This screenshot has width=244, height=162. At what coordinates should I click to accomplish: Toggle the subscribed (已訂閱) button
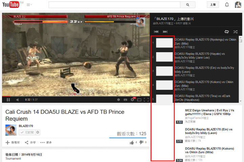point(27,132)
